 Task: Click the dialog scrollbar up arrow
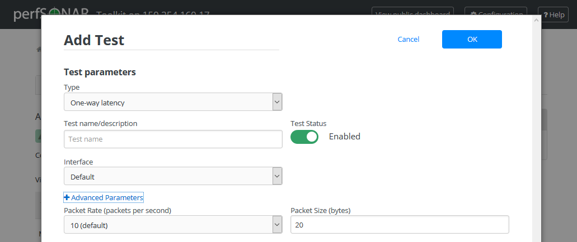coord(537,20)
